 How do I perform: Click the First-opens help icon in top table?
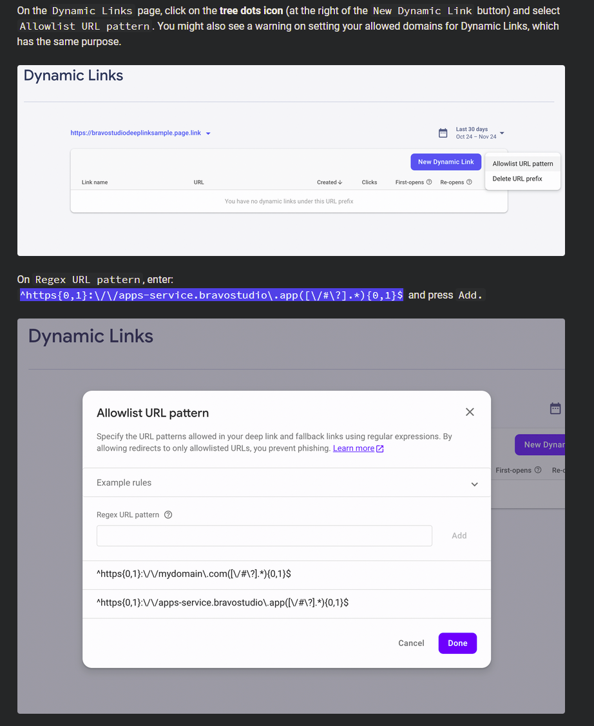pyautogui.click(x=429, y=182)
